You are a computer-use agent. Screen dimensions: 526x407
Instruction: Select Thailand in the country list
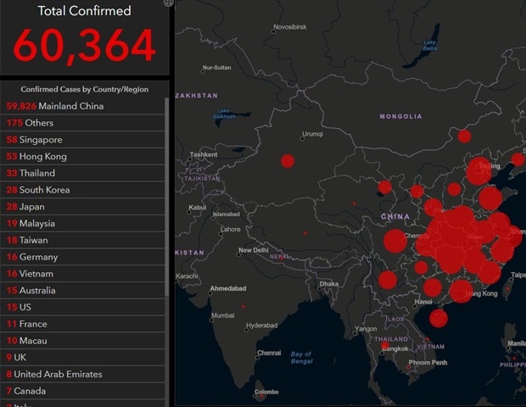35,173
